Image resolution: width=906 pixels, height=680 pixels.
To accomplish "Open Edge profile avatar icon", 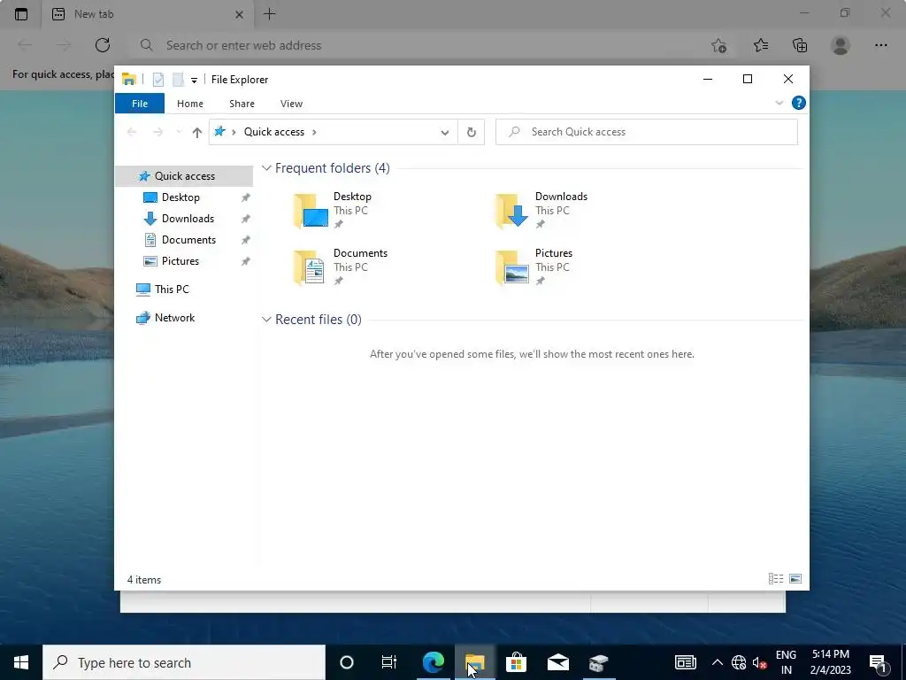I will coord(841,45).
